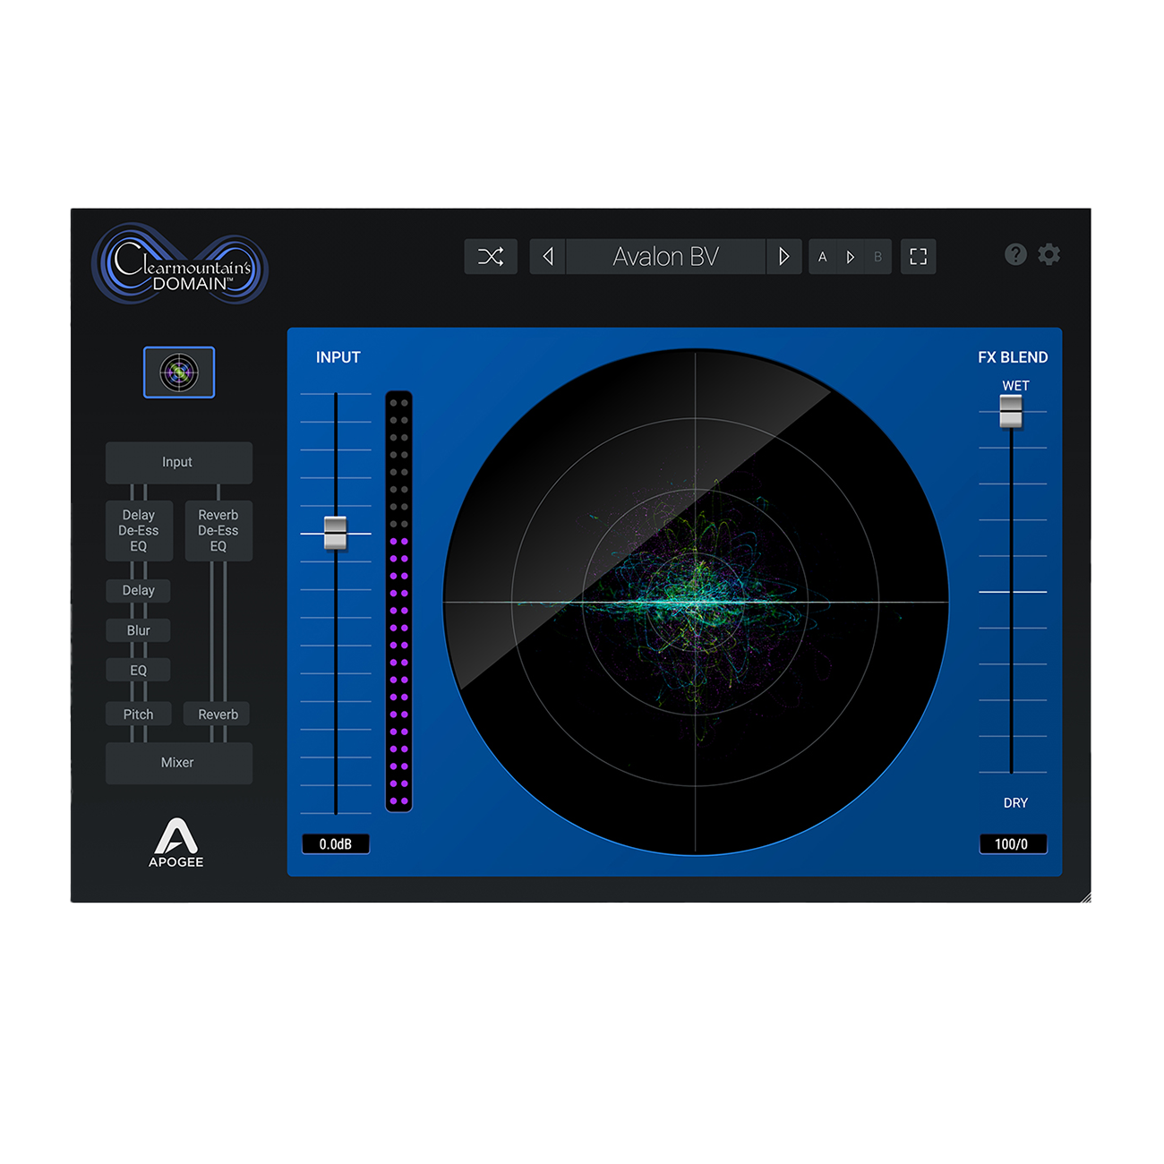
Task: Click the FX Blend wet/dry fader handle
Action: 1011,411
